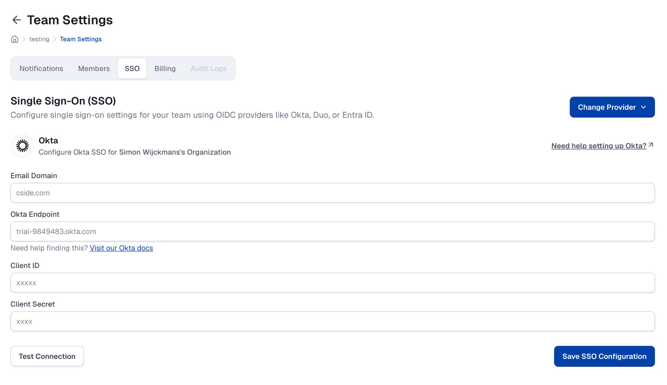Click Need help setting up Okta link

599,146
